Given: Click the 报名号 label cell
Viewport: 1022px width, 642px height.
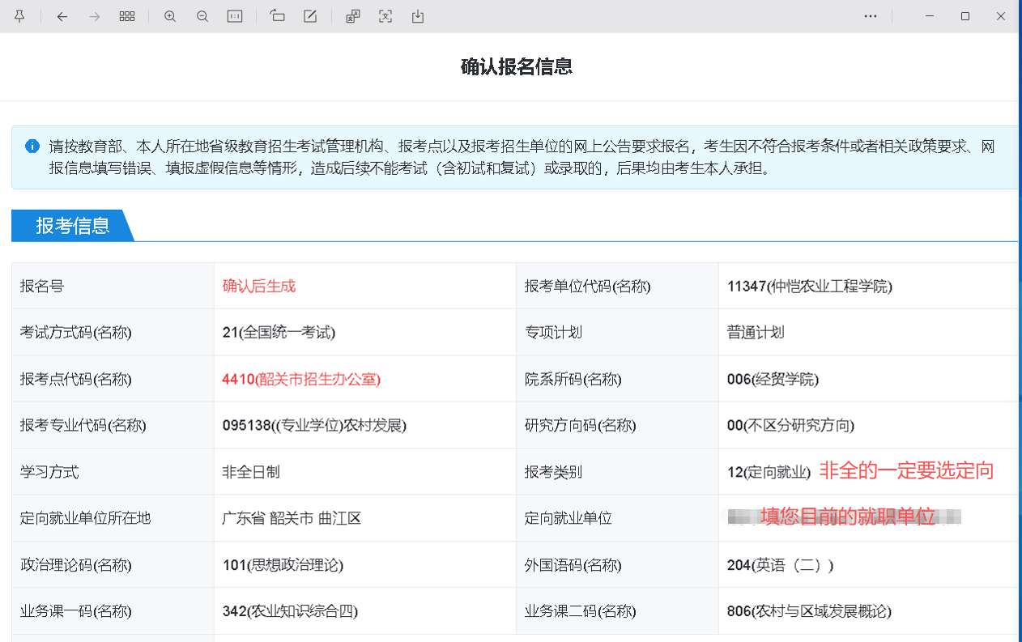Looking at the screenshot, I should [x=113, y=286].
